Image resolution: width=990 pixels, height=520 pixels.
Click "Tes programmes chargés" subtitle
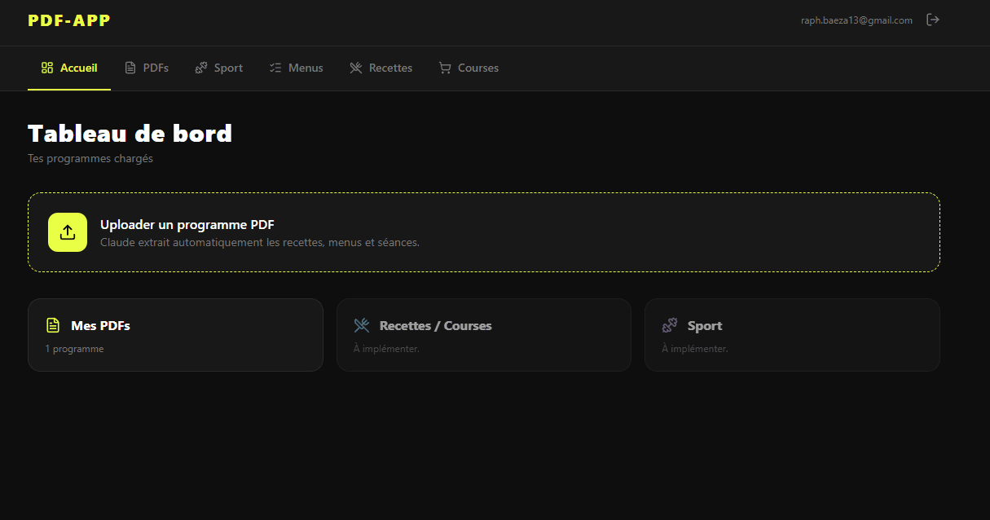click(x=90, y=159)
